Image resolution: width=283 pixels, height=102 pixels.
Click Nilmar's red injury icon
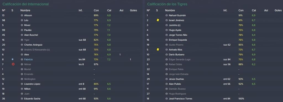pyautogui.click(x=13, y=64)
